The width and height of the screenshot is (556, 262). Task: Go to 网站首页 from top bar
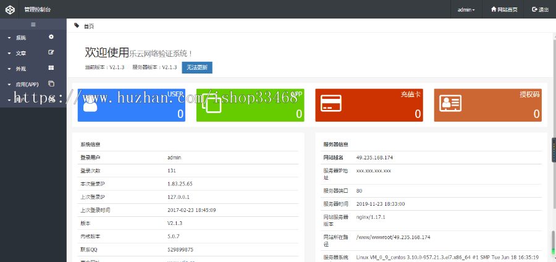point(504,9)
